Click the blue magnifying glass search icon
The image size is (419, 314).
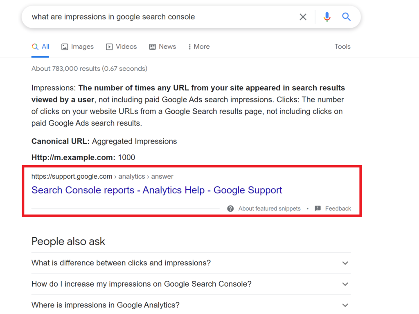(x=346, y=17)
